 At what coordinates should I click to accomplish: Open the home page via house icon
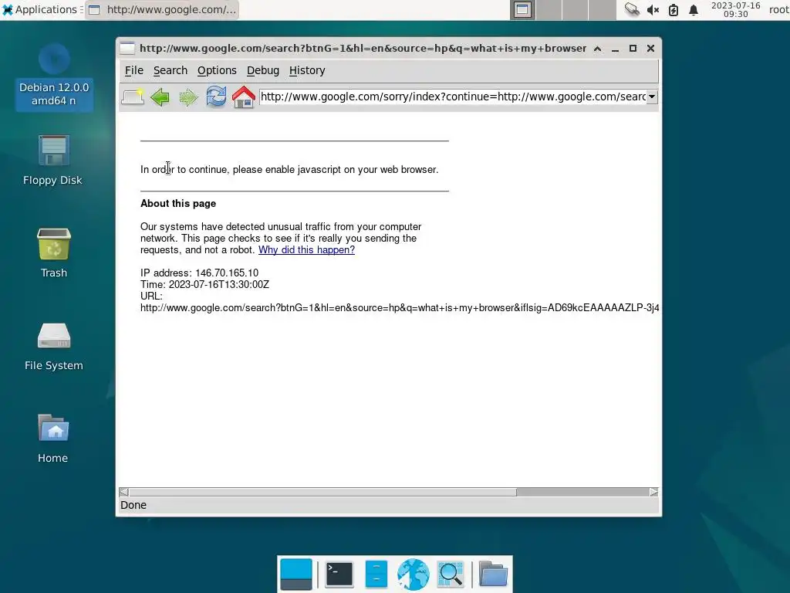[x=244, y=97]
